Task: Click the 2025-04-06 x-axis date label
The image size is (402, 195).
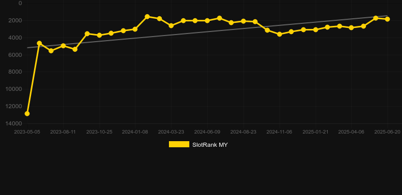Action: click(351, 132)
